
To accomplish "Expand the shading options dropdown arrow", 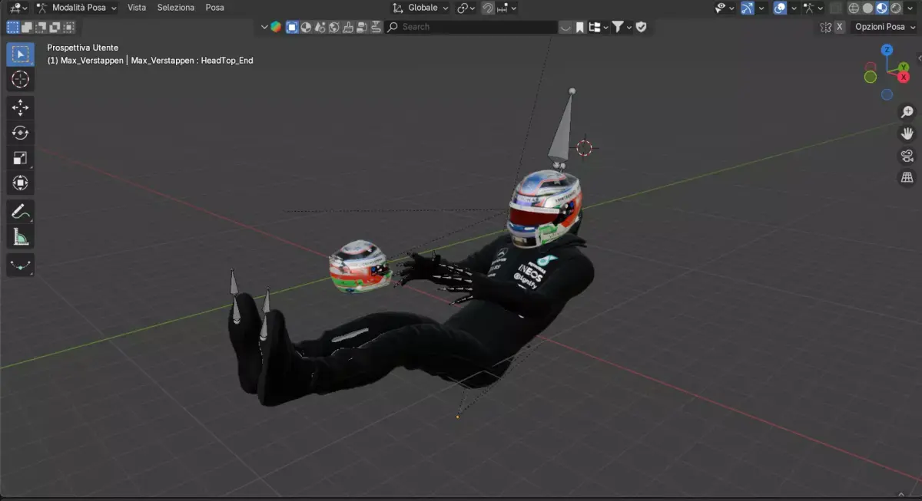I will point(910,8).
